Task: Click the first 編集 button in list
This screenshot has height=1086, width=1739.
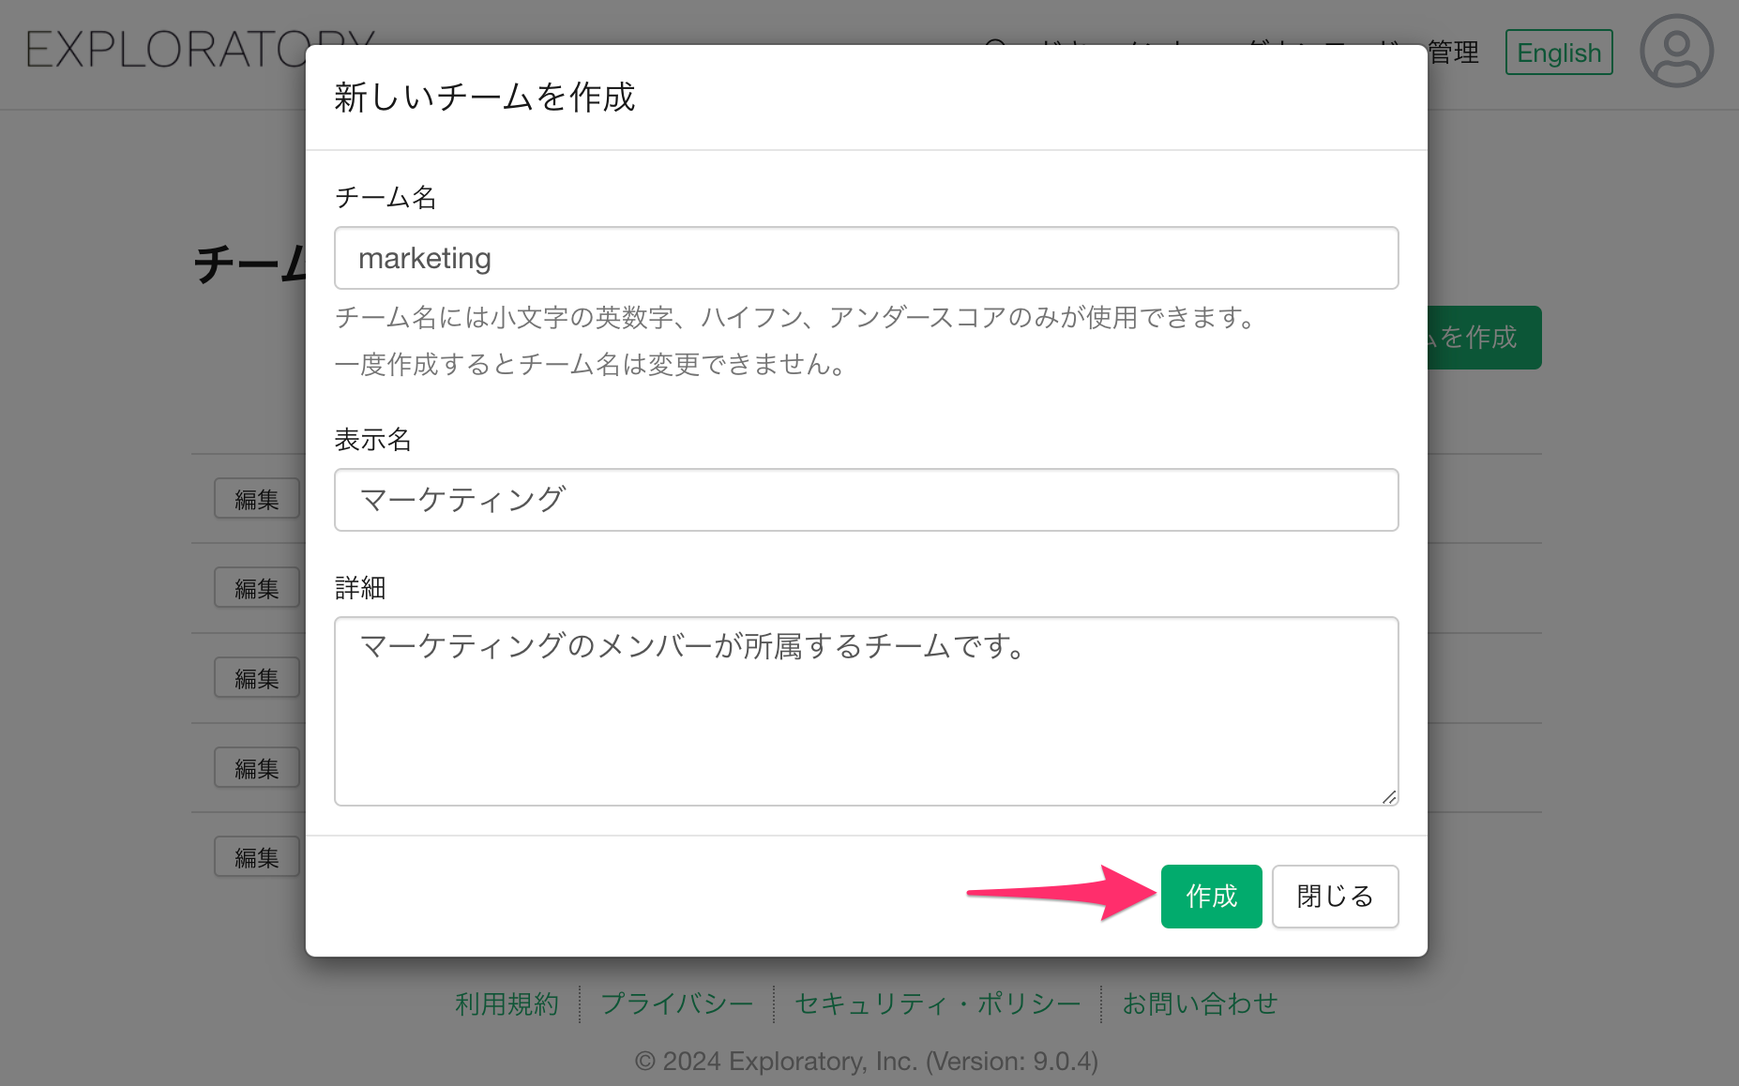Action: point(257,499)
